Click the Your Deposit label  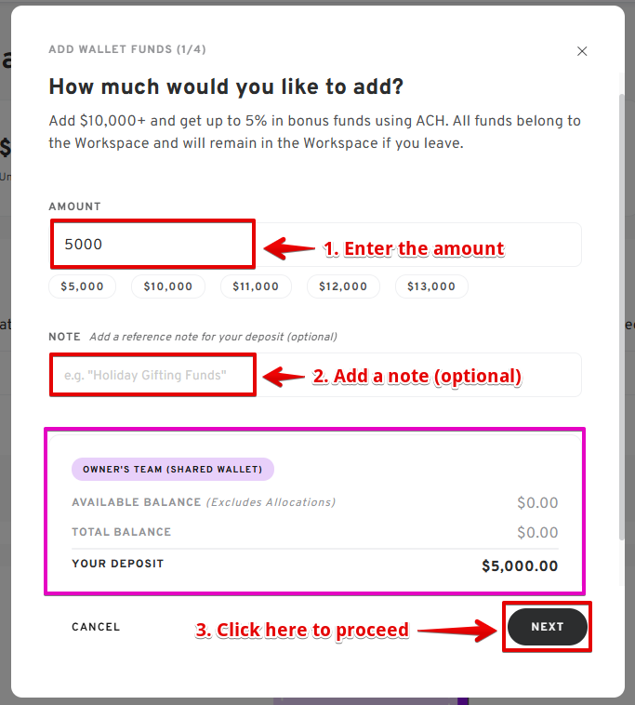pos(117,564)
